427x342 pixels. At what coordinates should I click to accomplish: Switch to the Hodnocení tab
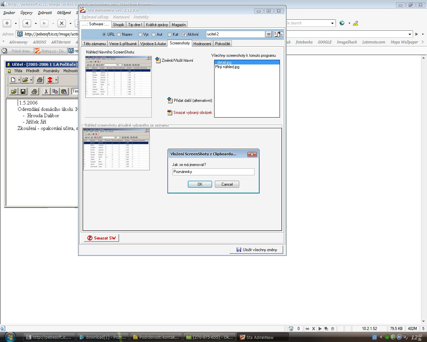pos(202,44)
